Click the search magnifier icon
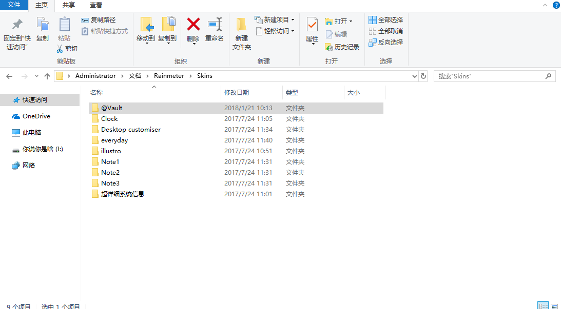 click(x=548, y=76)
